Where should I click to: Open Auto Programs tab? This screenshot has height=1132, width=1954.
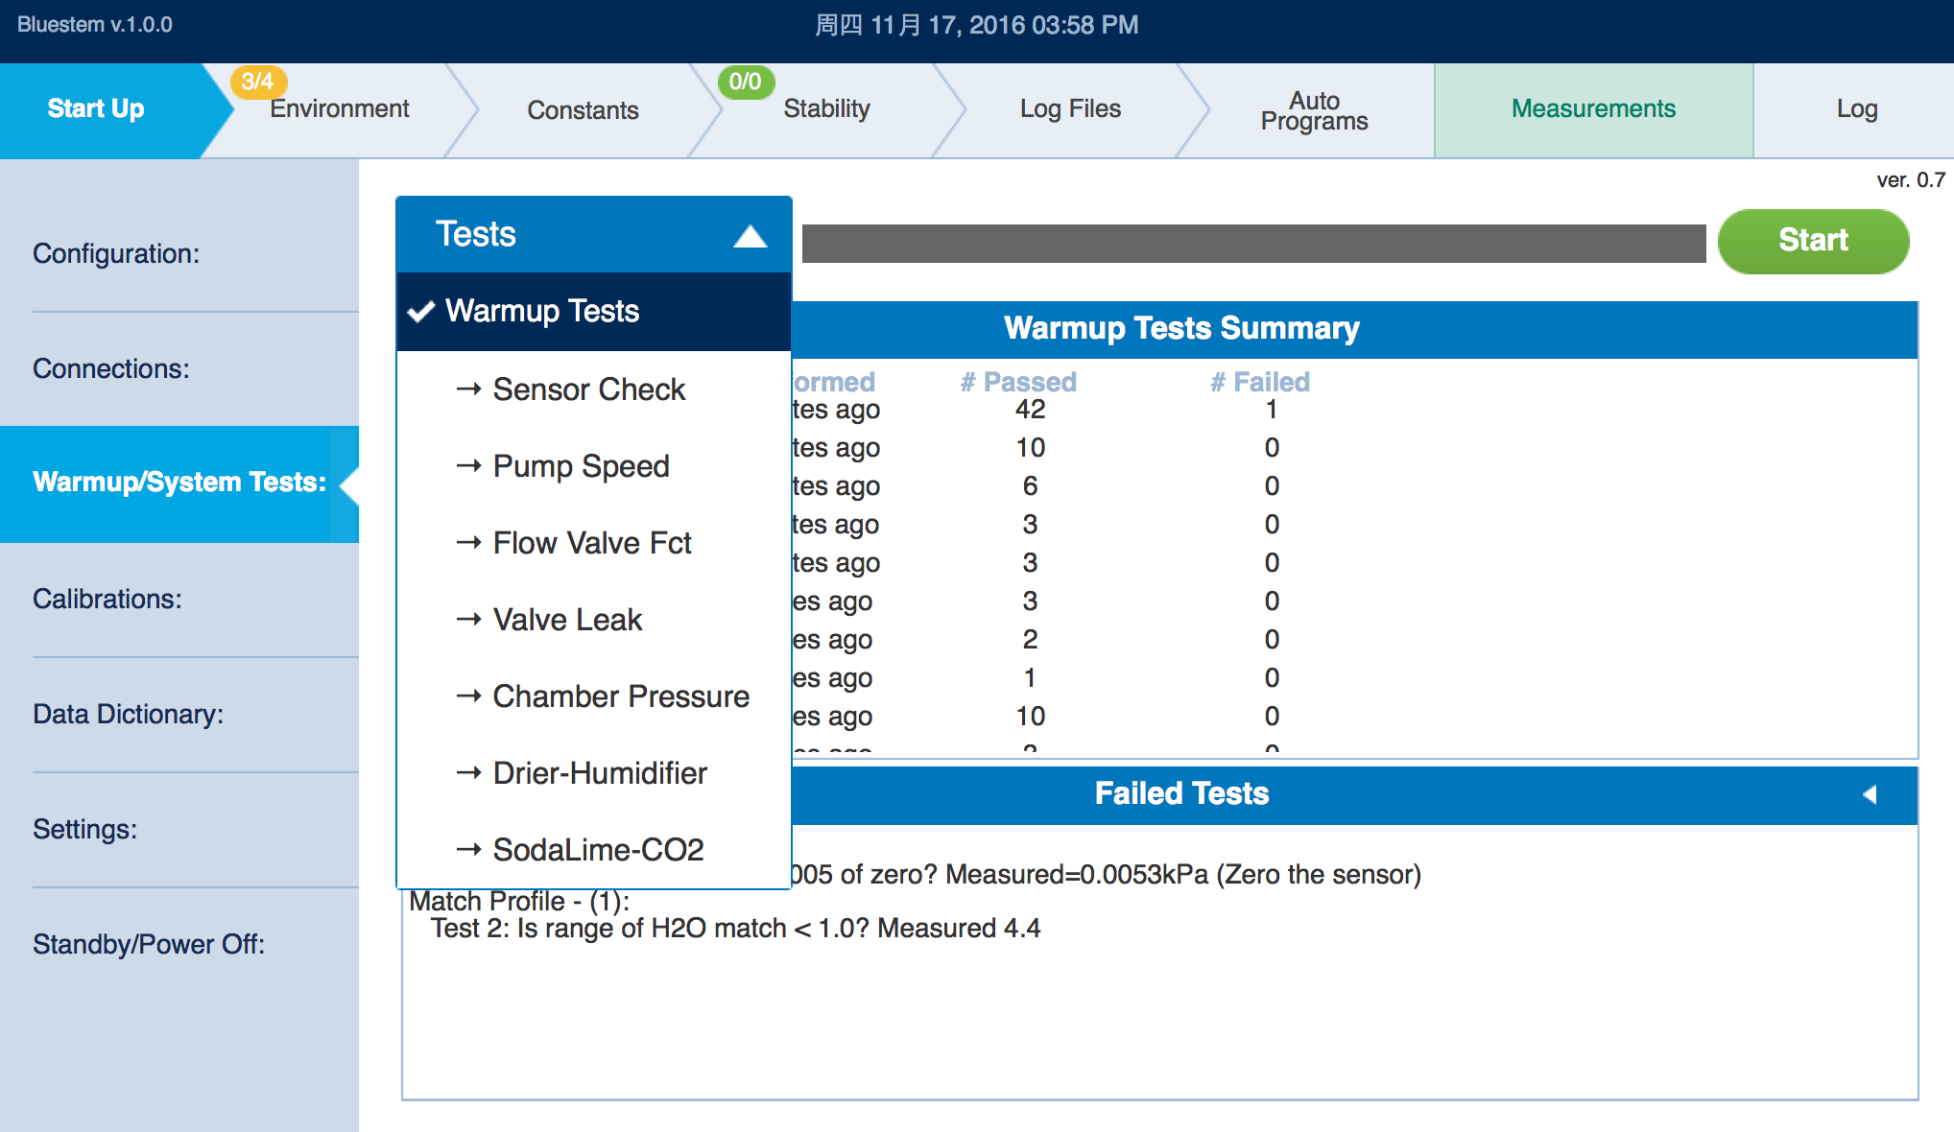click(1314, 110)
